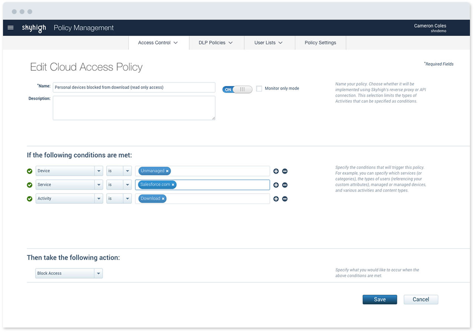This screenshot has width=474, height=332.
Task: Open the Device condition dropdown
Action: click(69, 171)
